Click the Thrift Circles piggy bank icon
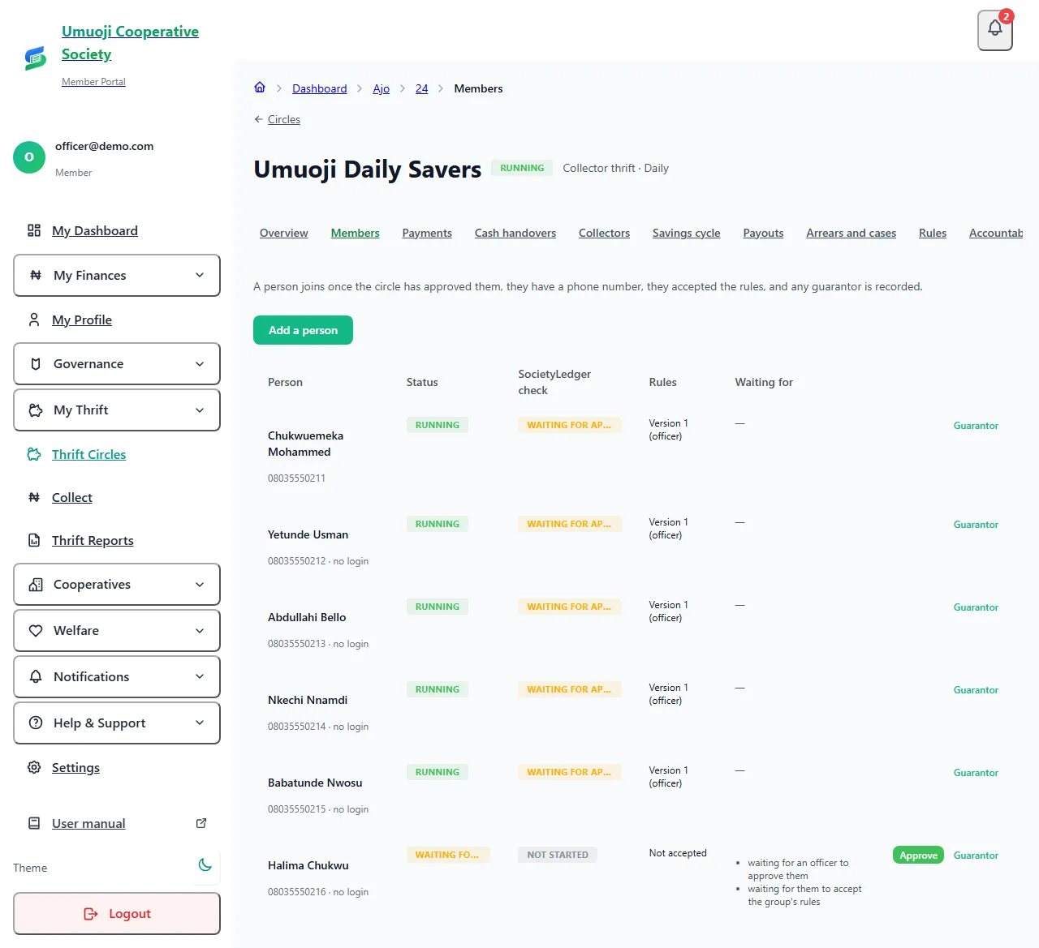The width and height of the screenshot is (1039, 948). click(34, 454)
